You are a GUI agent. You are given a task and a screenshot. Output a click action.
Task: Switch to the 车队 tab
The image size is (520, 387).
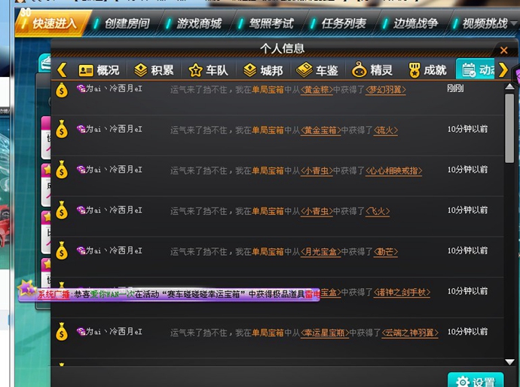tap(209, 70)
